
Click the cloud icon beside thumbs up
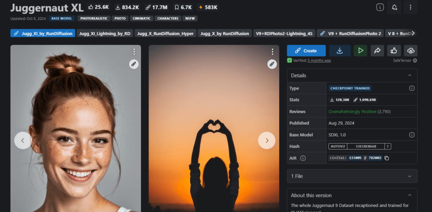click(x=410, y=51)
